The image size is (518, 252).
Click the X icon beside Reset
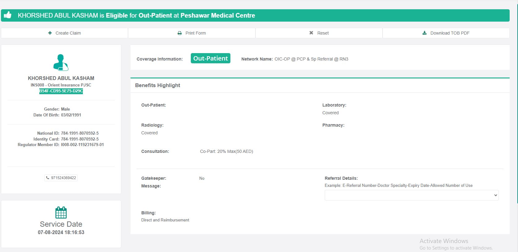pyautogui.click(x=311, y=33)
